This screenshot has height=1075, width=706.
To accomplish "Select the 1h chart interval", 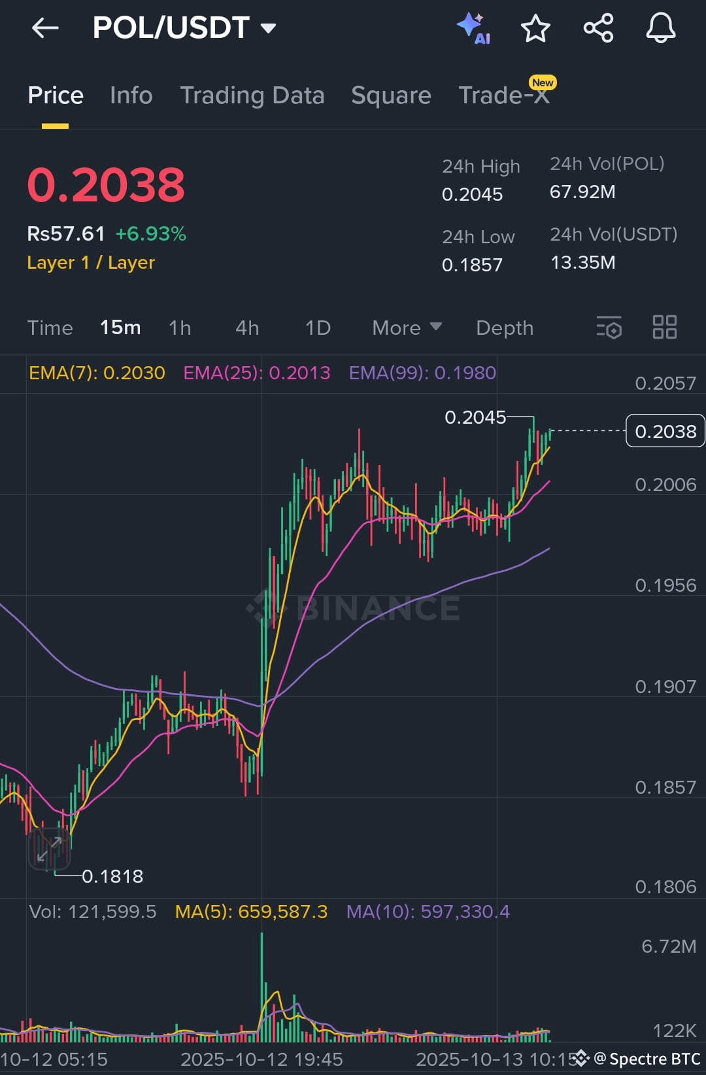I will (x=180, y=328).
